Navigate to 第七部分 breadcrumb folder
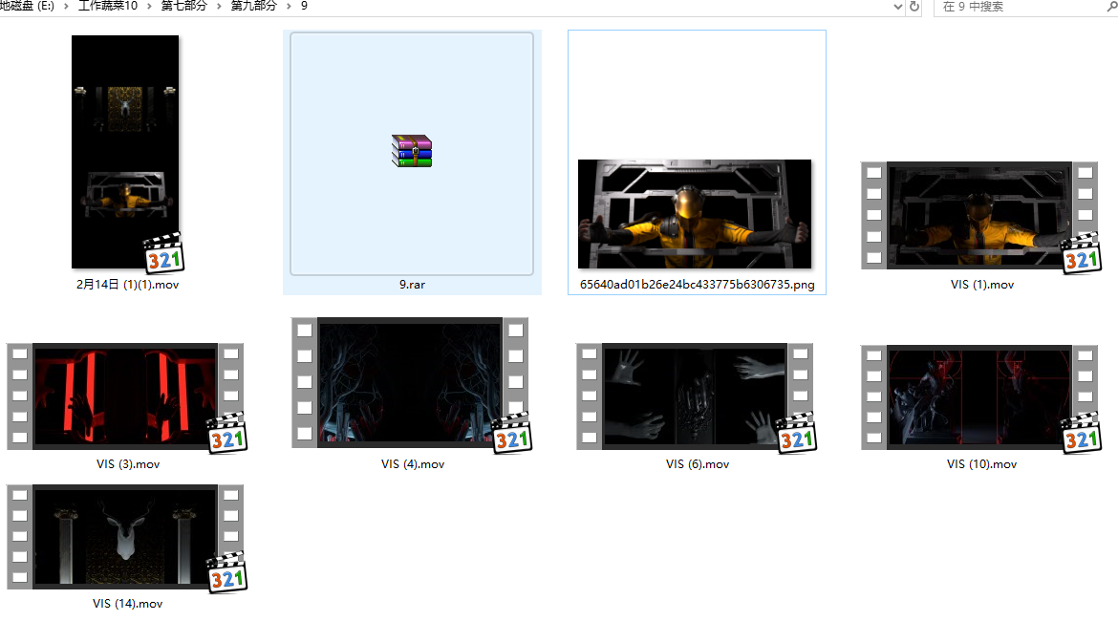Image resolution: width=1118 pixels, height=621 pixels. coord(184,6)
